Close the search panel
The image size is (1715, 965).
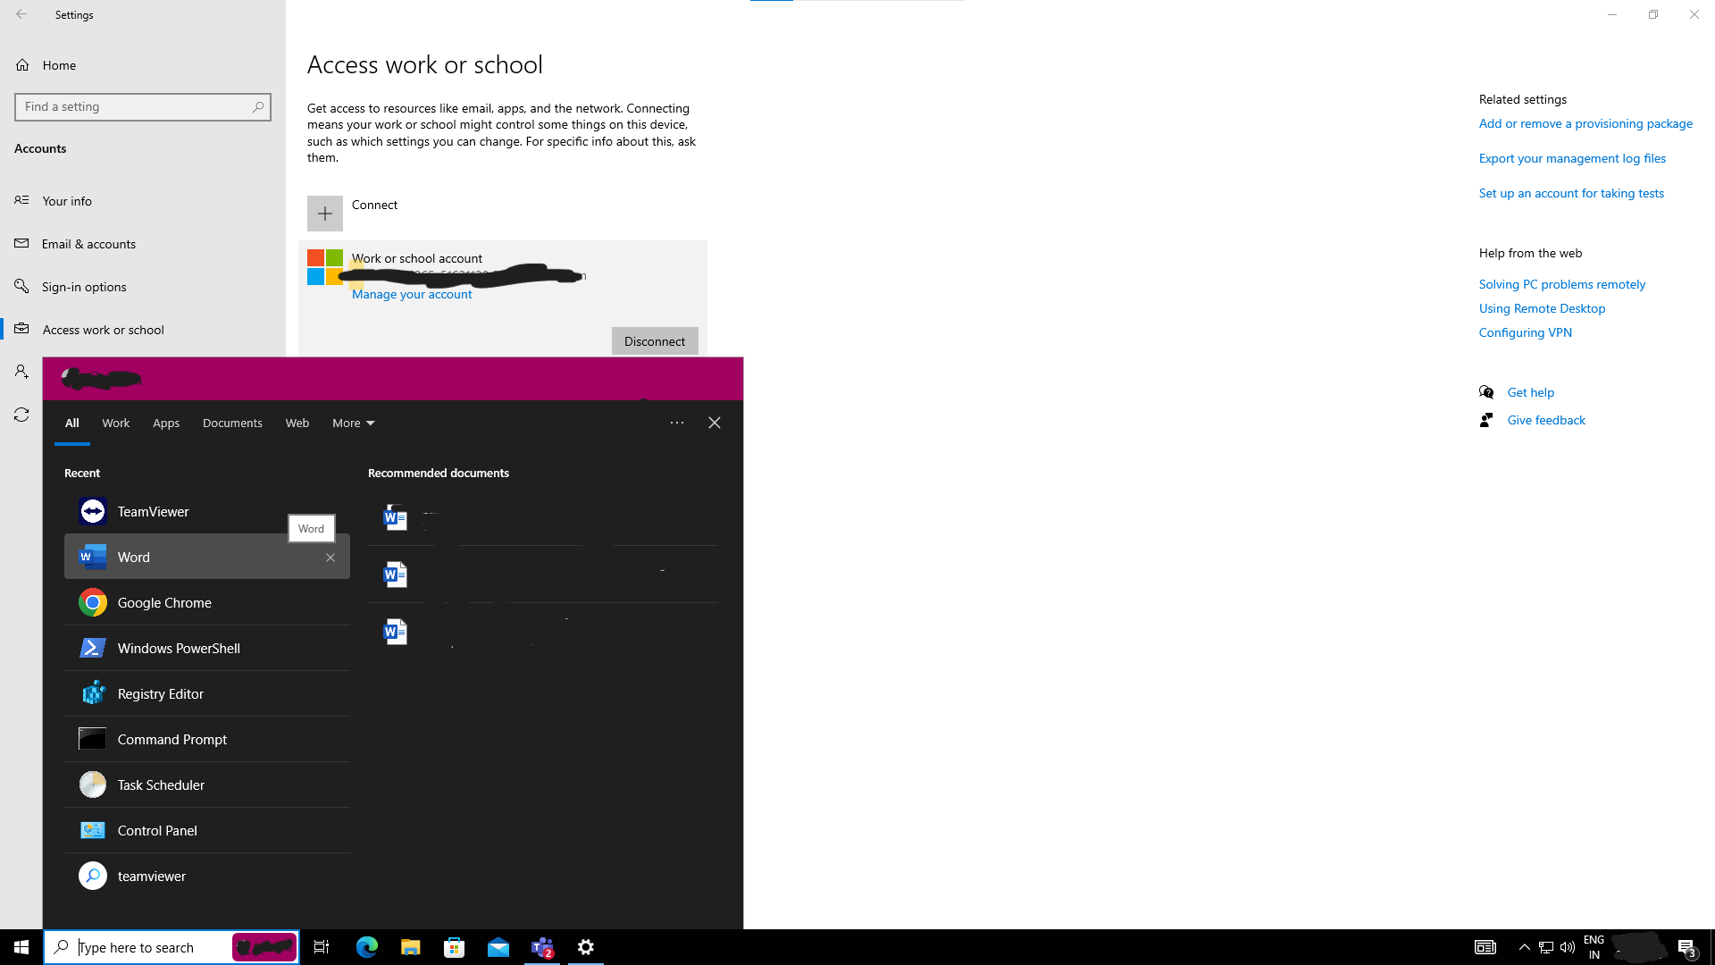coord(715,423)
